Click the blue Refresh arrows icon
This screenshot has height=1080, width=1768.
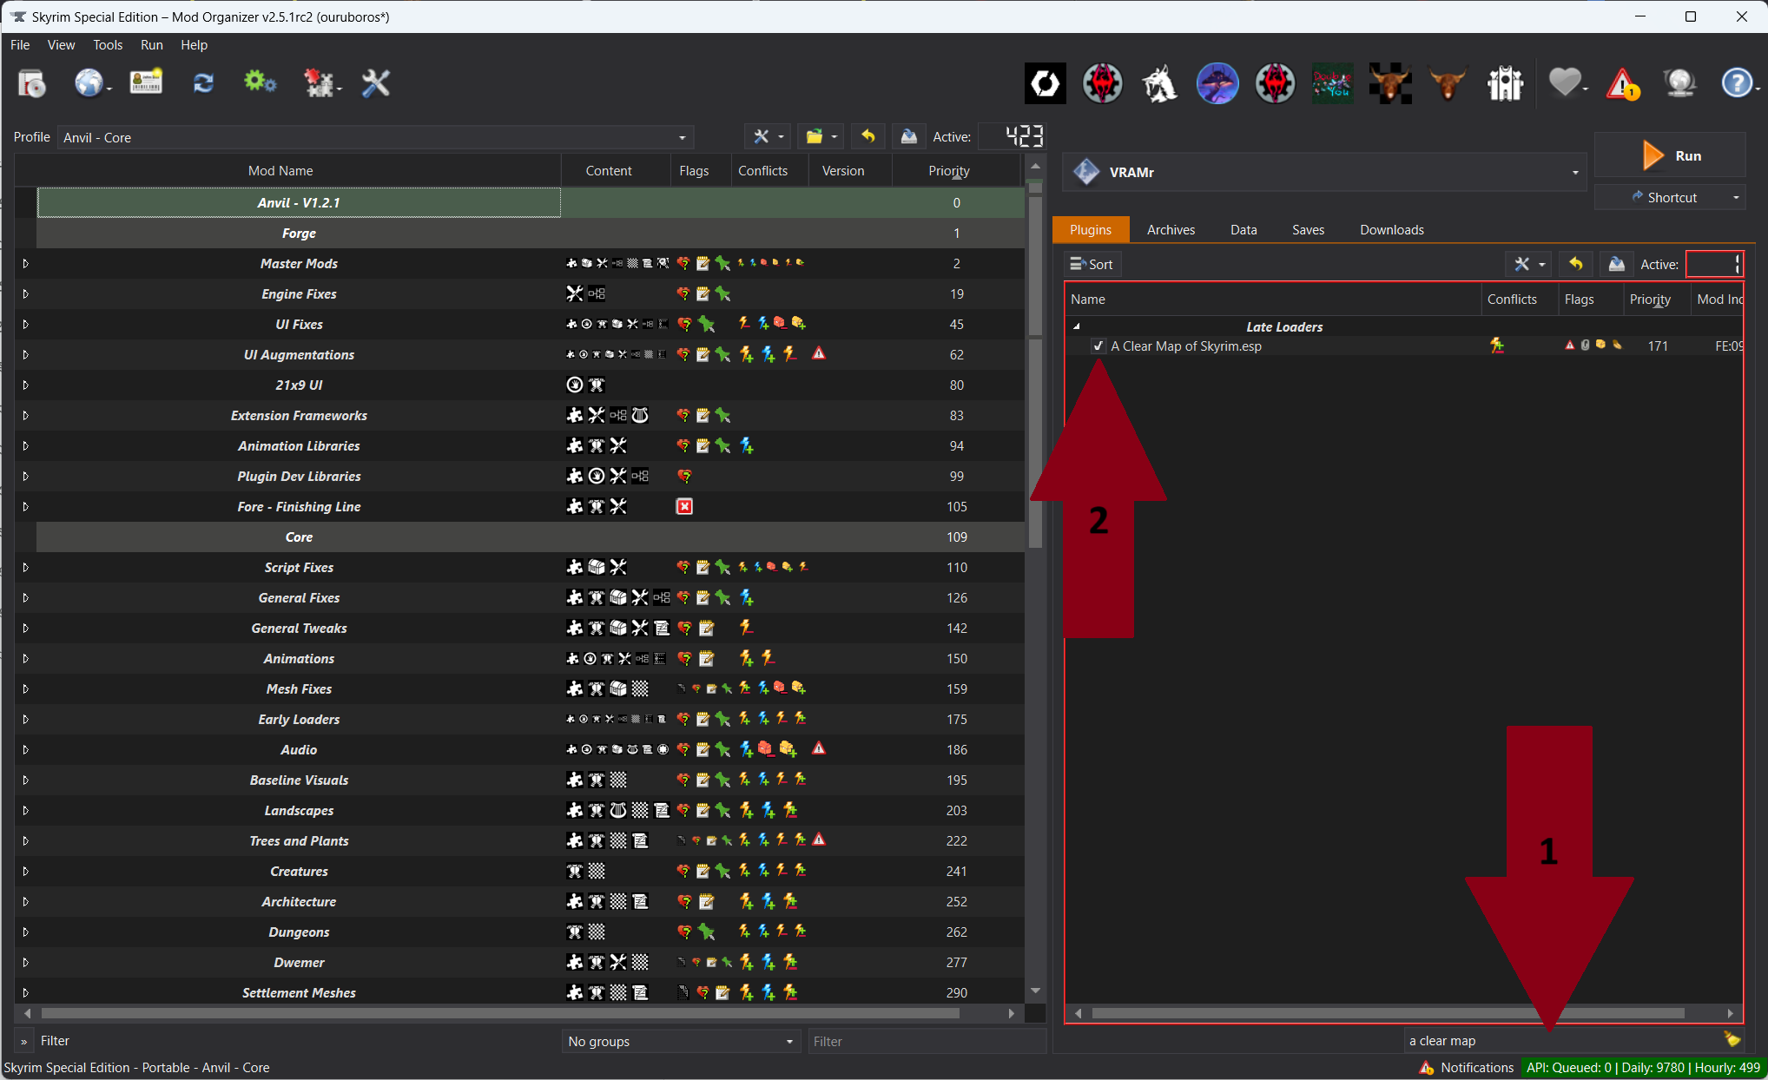(x=203, y=83)
